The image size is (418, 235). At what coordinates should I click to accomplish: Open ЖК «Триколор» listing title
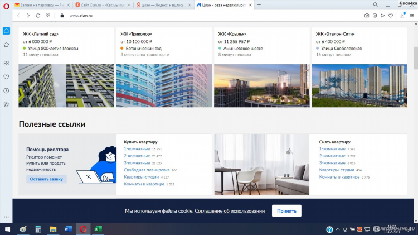coord(136,34)
